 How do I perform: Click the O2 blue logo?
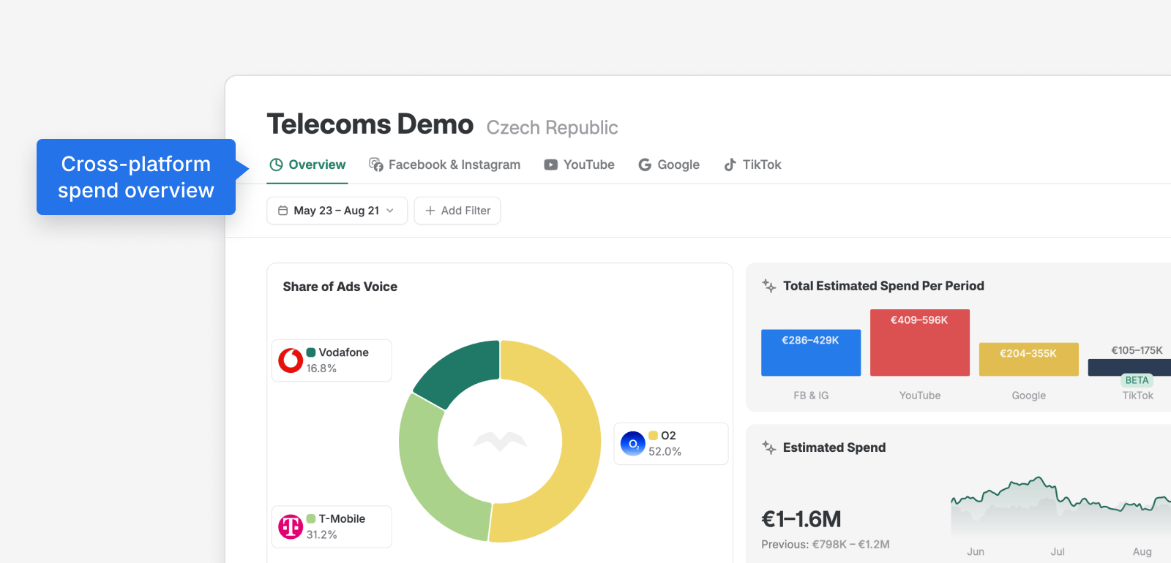coord(632,444)
